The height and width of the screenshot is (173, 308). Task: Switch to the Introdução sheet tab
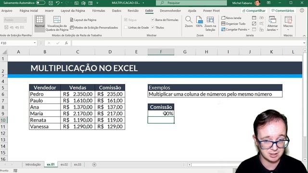pos(33,164)
